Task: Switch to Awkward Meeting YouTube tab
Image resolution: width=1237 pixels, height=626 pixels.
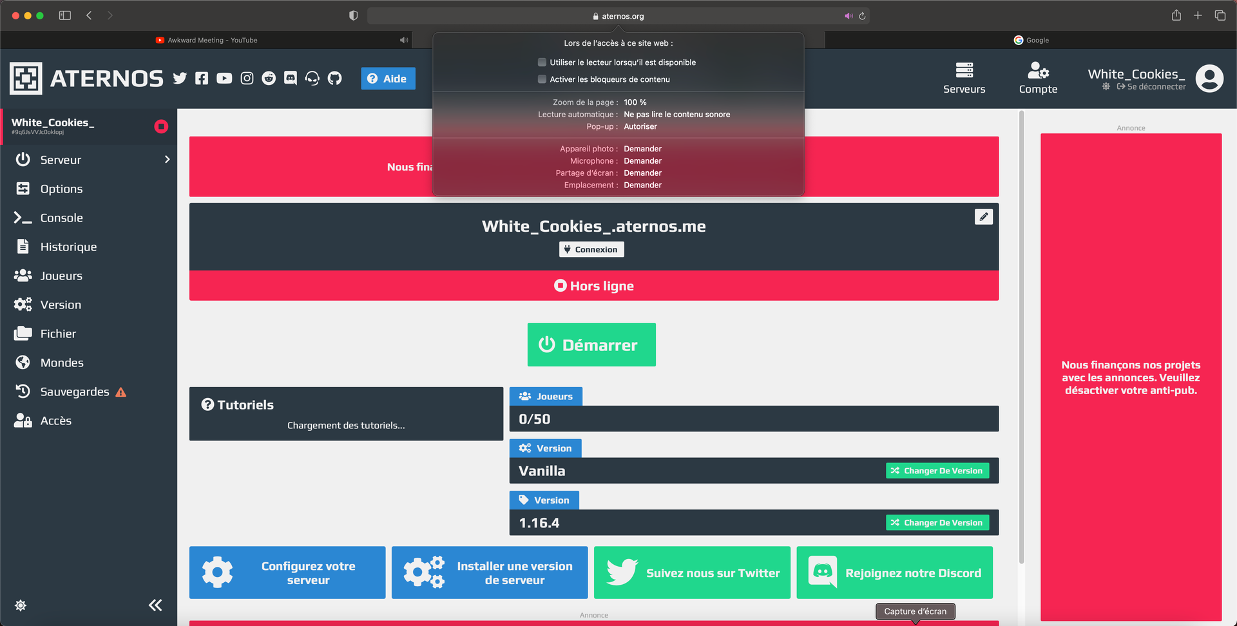Action: pyautogui.click(x=206, y=40)
